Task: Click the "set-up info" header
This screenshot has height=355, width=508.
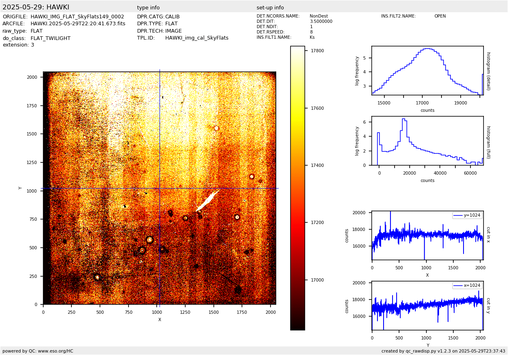Action: click(270, 8)
